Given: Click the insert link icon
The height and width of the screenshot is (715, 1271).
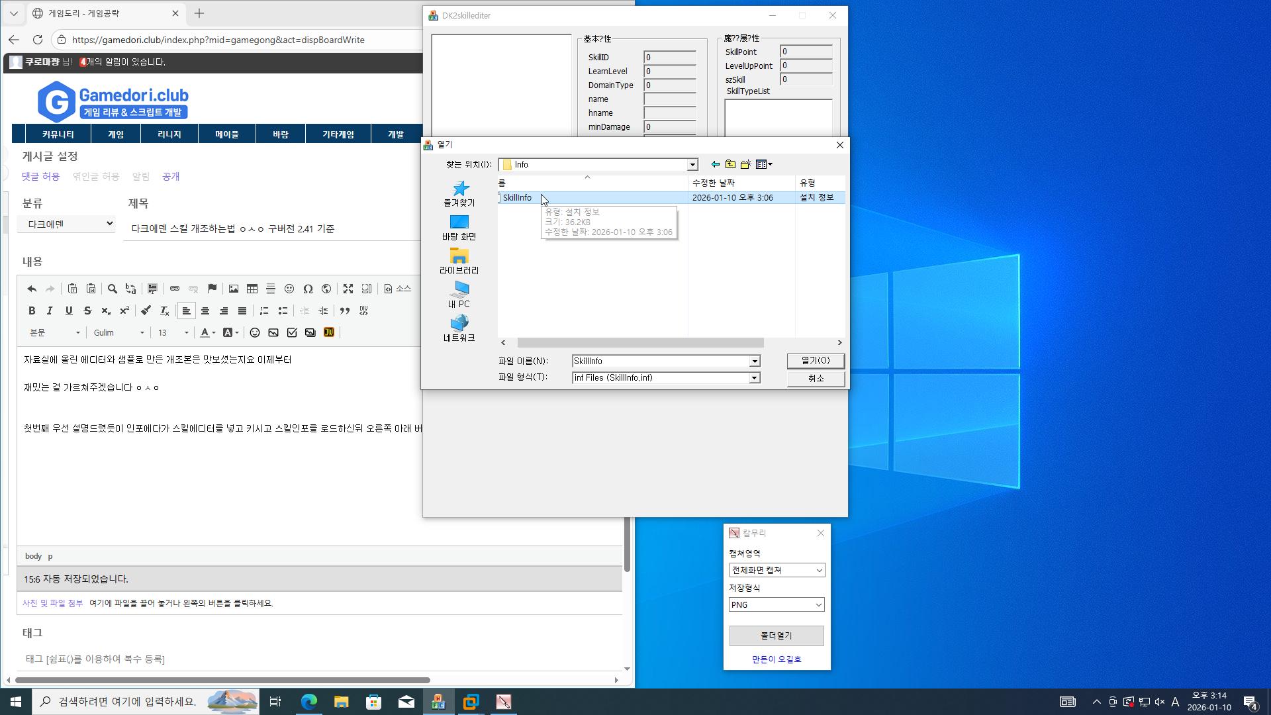Looking at the screenshot, I should pyautogui.click(x=175, y=289).
